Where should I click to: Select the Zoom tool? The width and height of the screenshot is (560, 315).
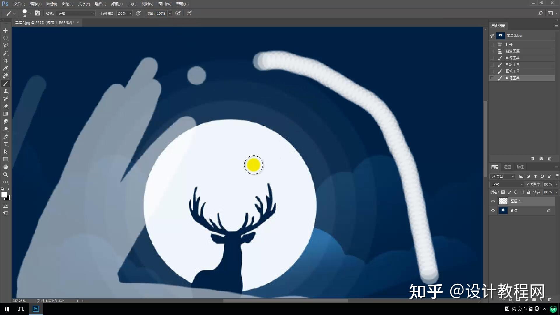(6, 174)
